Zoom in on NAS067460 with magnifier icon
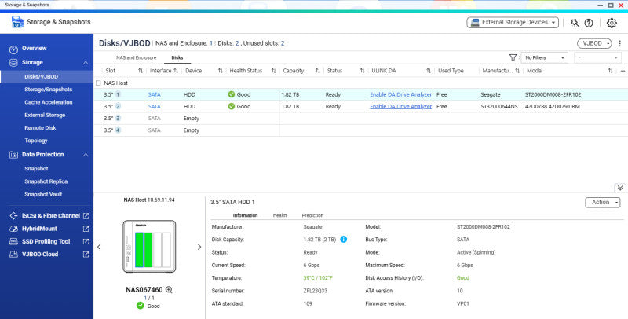This screenshot has height=319, width=628. point(169,290)
